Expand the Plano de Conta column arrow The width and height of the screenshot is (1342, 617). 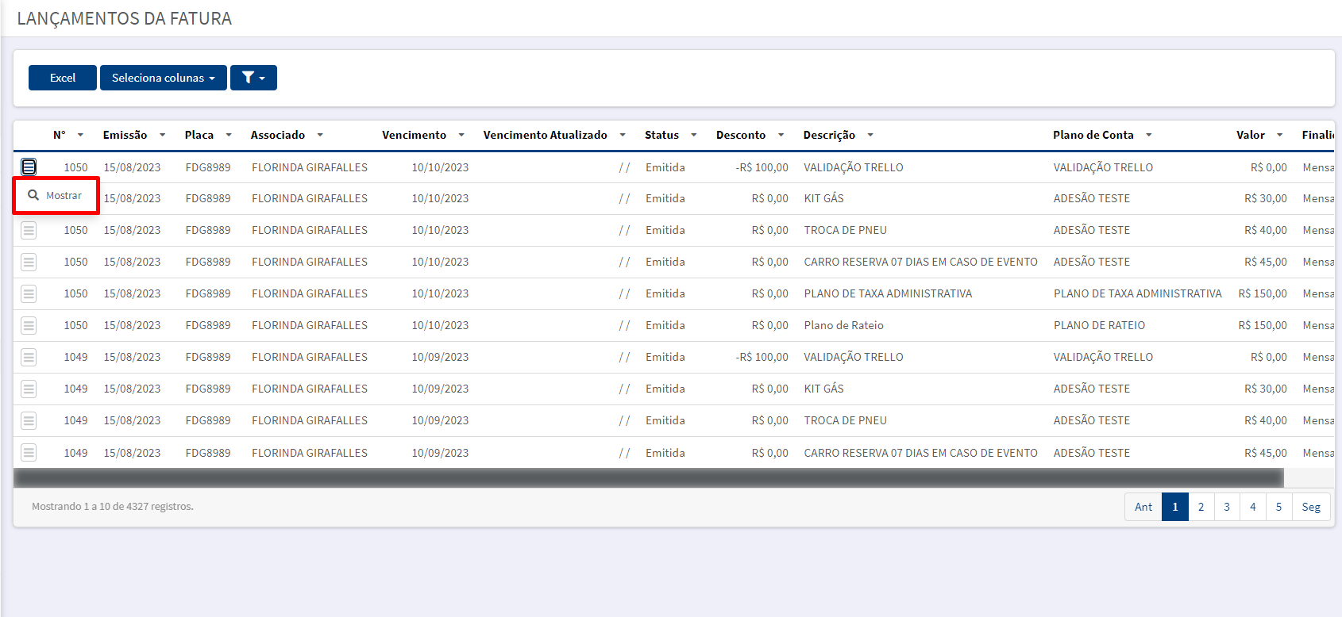point(1149,135)
